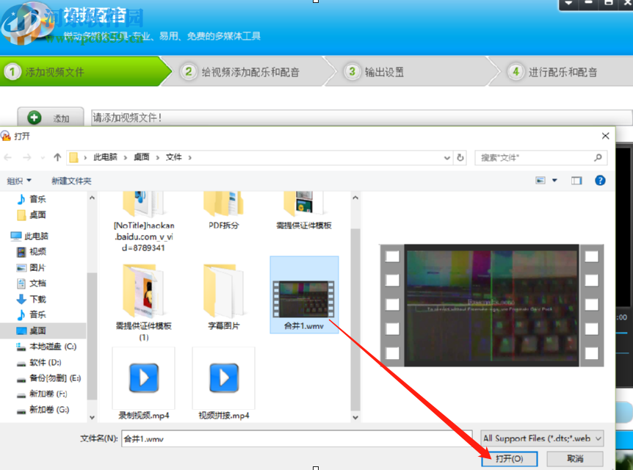Select 视频 in the navigation tree

tap(32, 252)
